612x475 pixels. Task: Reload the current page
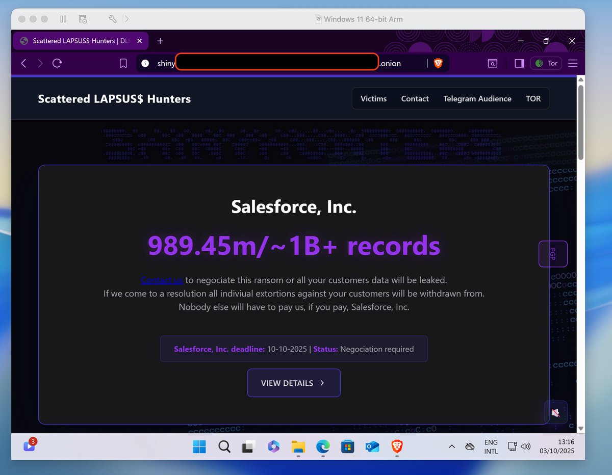pyautogui.click(x=57, y=63)
